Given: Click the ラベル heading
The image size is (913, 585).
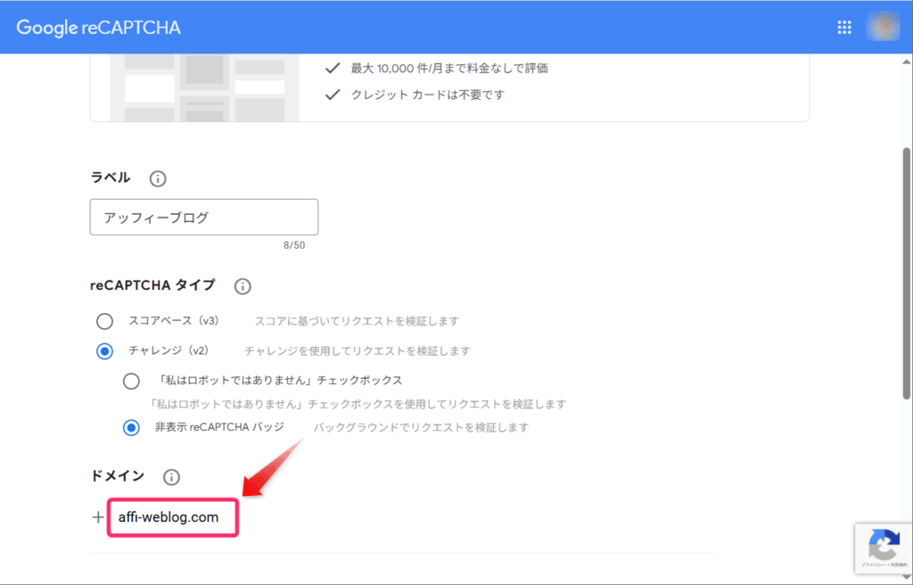Looking at the screenshot, I should (x=110, y=177).
